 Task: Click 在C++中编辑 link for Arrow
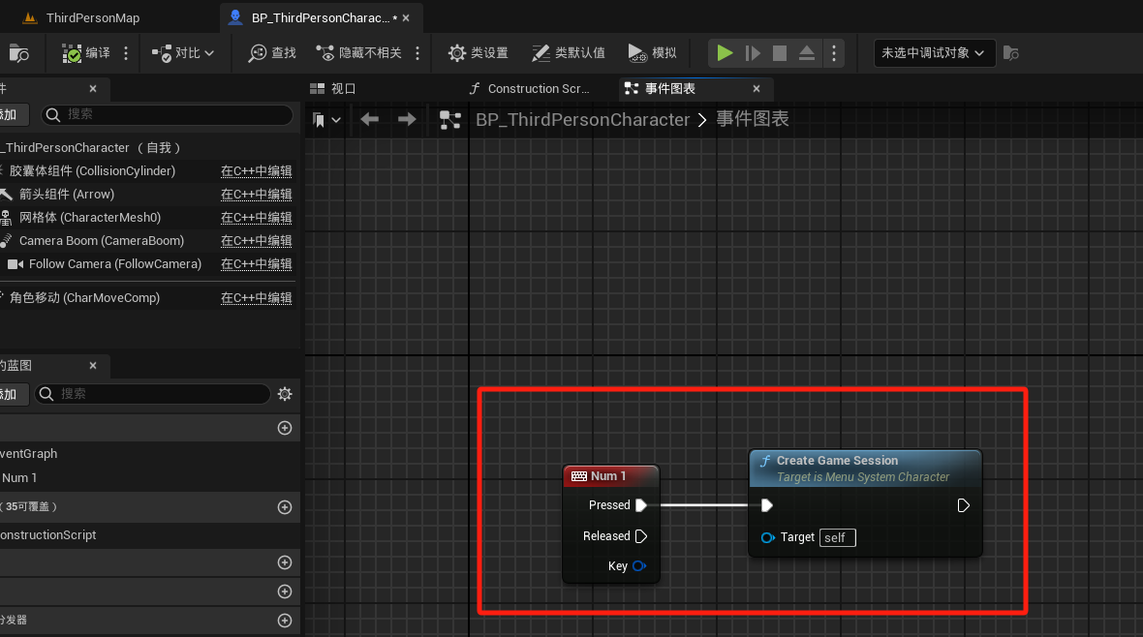pos(256,195)
